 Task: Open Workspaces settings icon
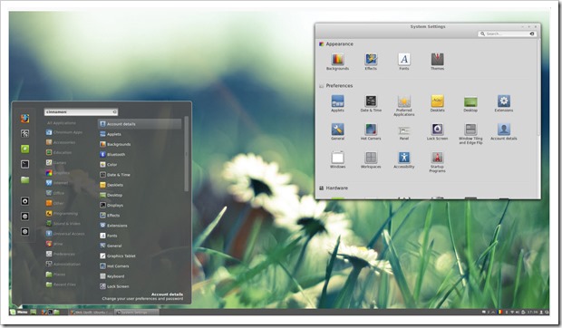coord(371,159)
